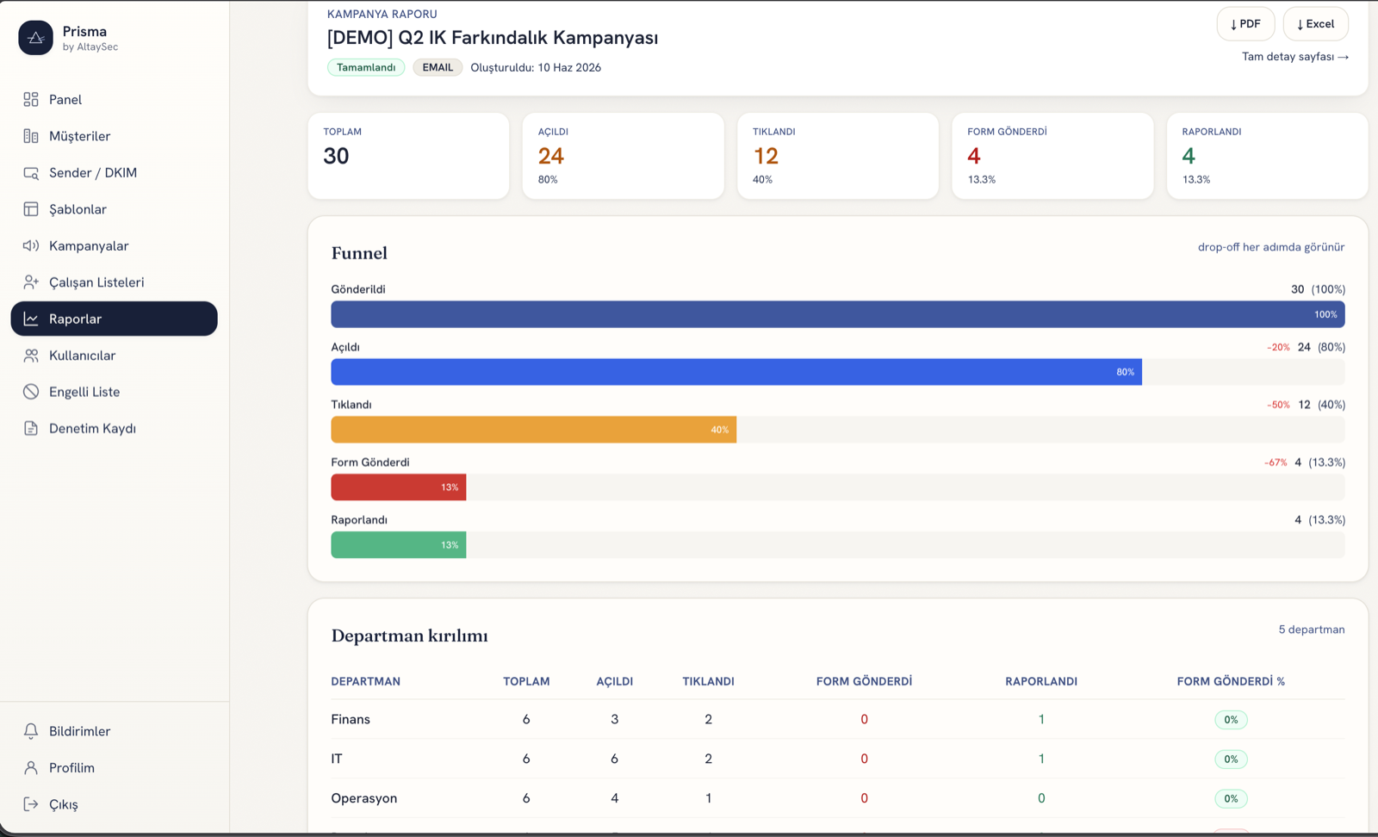This screenshot has height=837, width=1378.
Task: Click the Tamamlandı status badge
Action: click(x=366, y=67)
